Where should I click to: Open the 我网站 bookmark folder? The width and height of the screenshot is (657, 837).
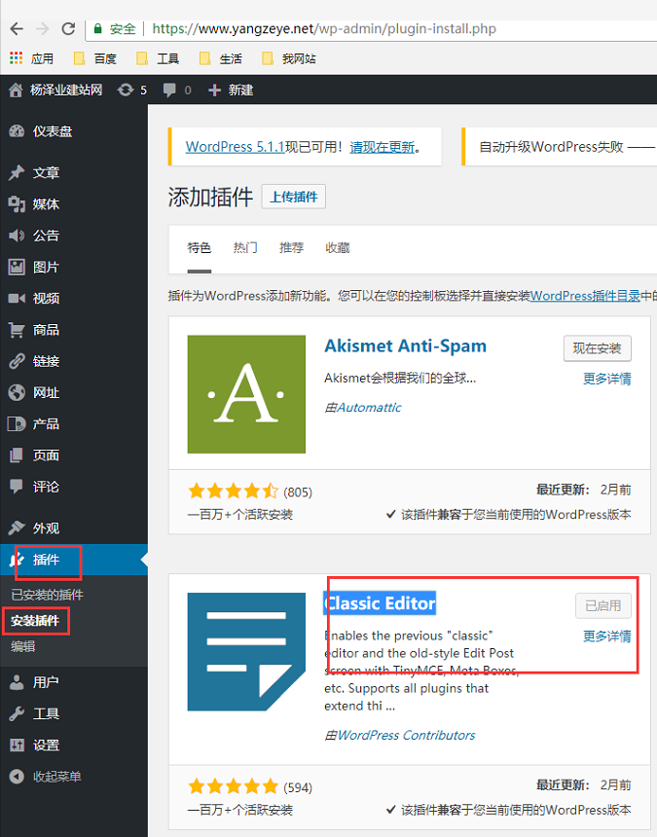[x=289, y=58]
